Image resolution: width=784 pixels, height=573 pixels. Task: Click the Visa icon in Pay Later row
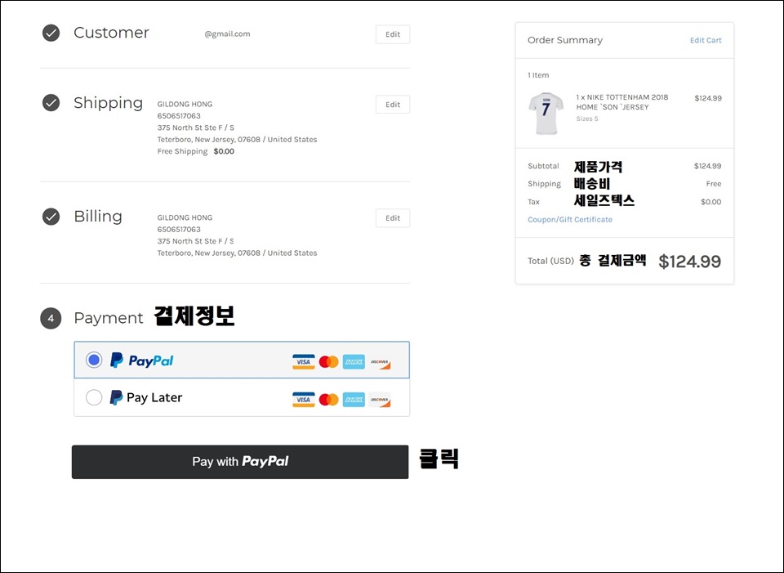click(x=304, y=400)
